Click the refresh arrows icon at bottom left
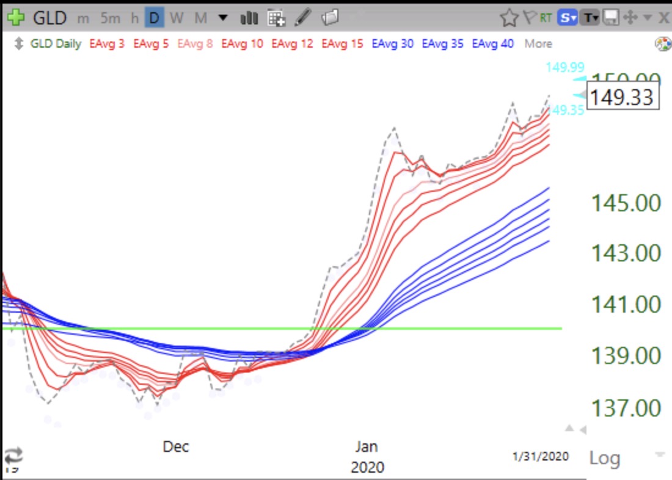Image resolution: width=672 pixels, height=480 pixels. pos(13,455)
